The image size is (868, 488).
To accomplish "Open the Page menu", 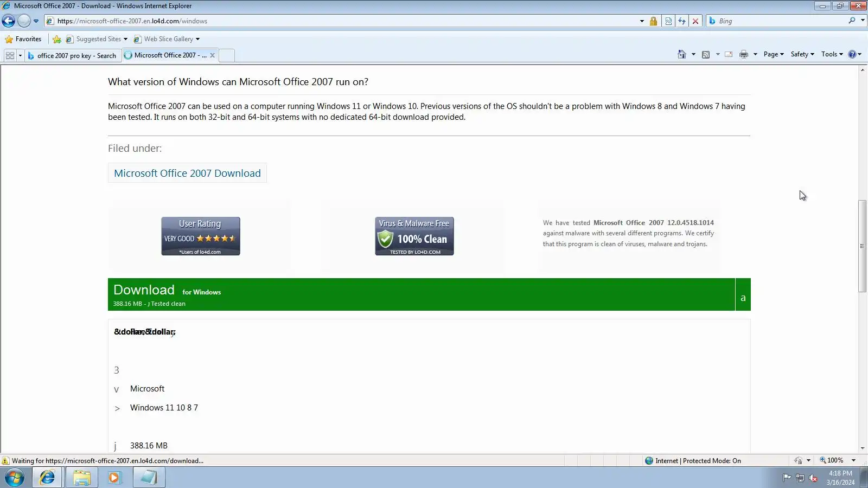I will (x=774, y=54).
